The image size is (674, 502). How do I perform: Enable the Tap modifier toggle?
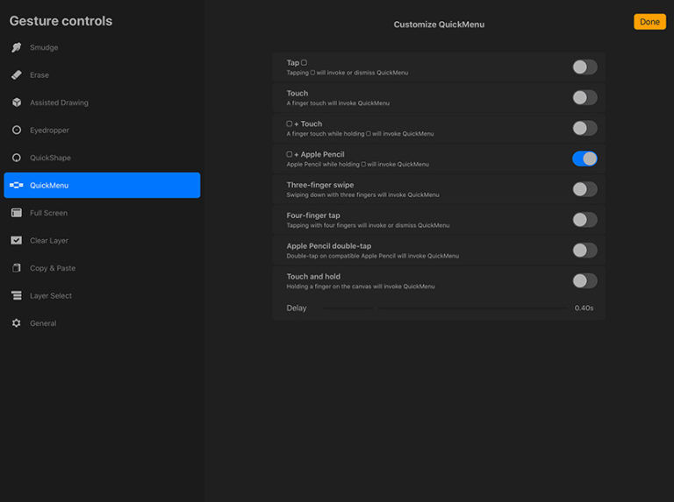pyautogui.click(x=584, y=67)
